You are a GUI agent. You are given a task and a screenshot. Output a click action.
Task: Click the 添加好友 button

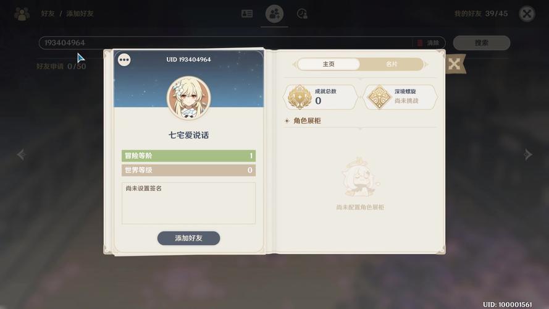pyautogui.click(x=189, y=238)
